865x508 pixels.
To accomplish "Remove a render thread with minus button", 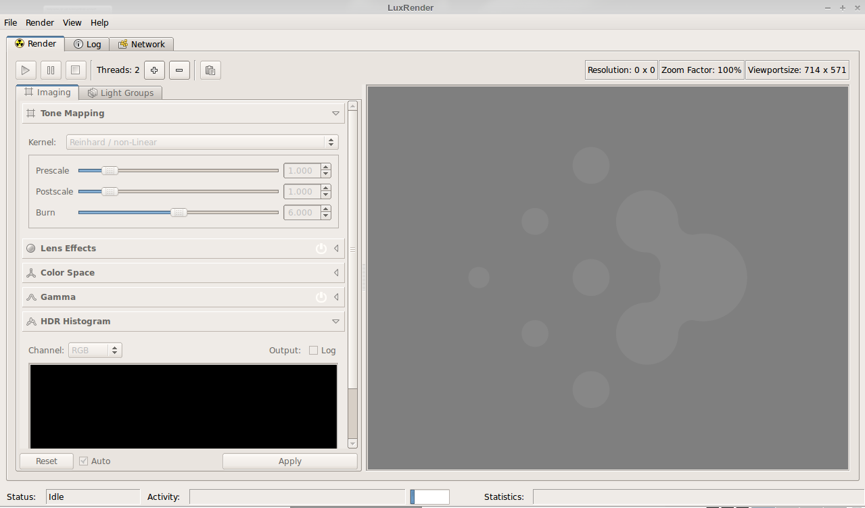I will 179,70.
